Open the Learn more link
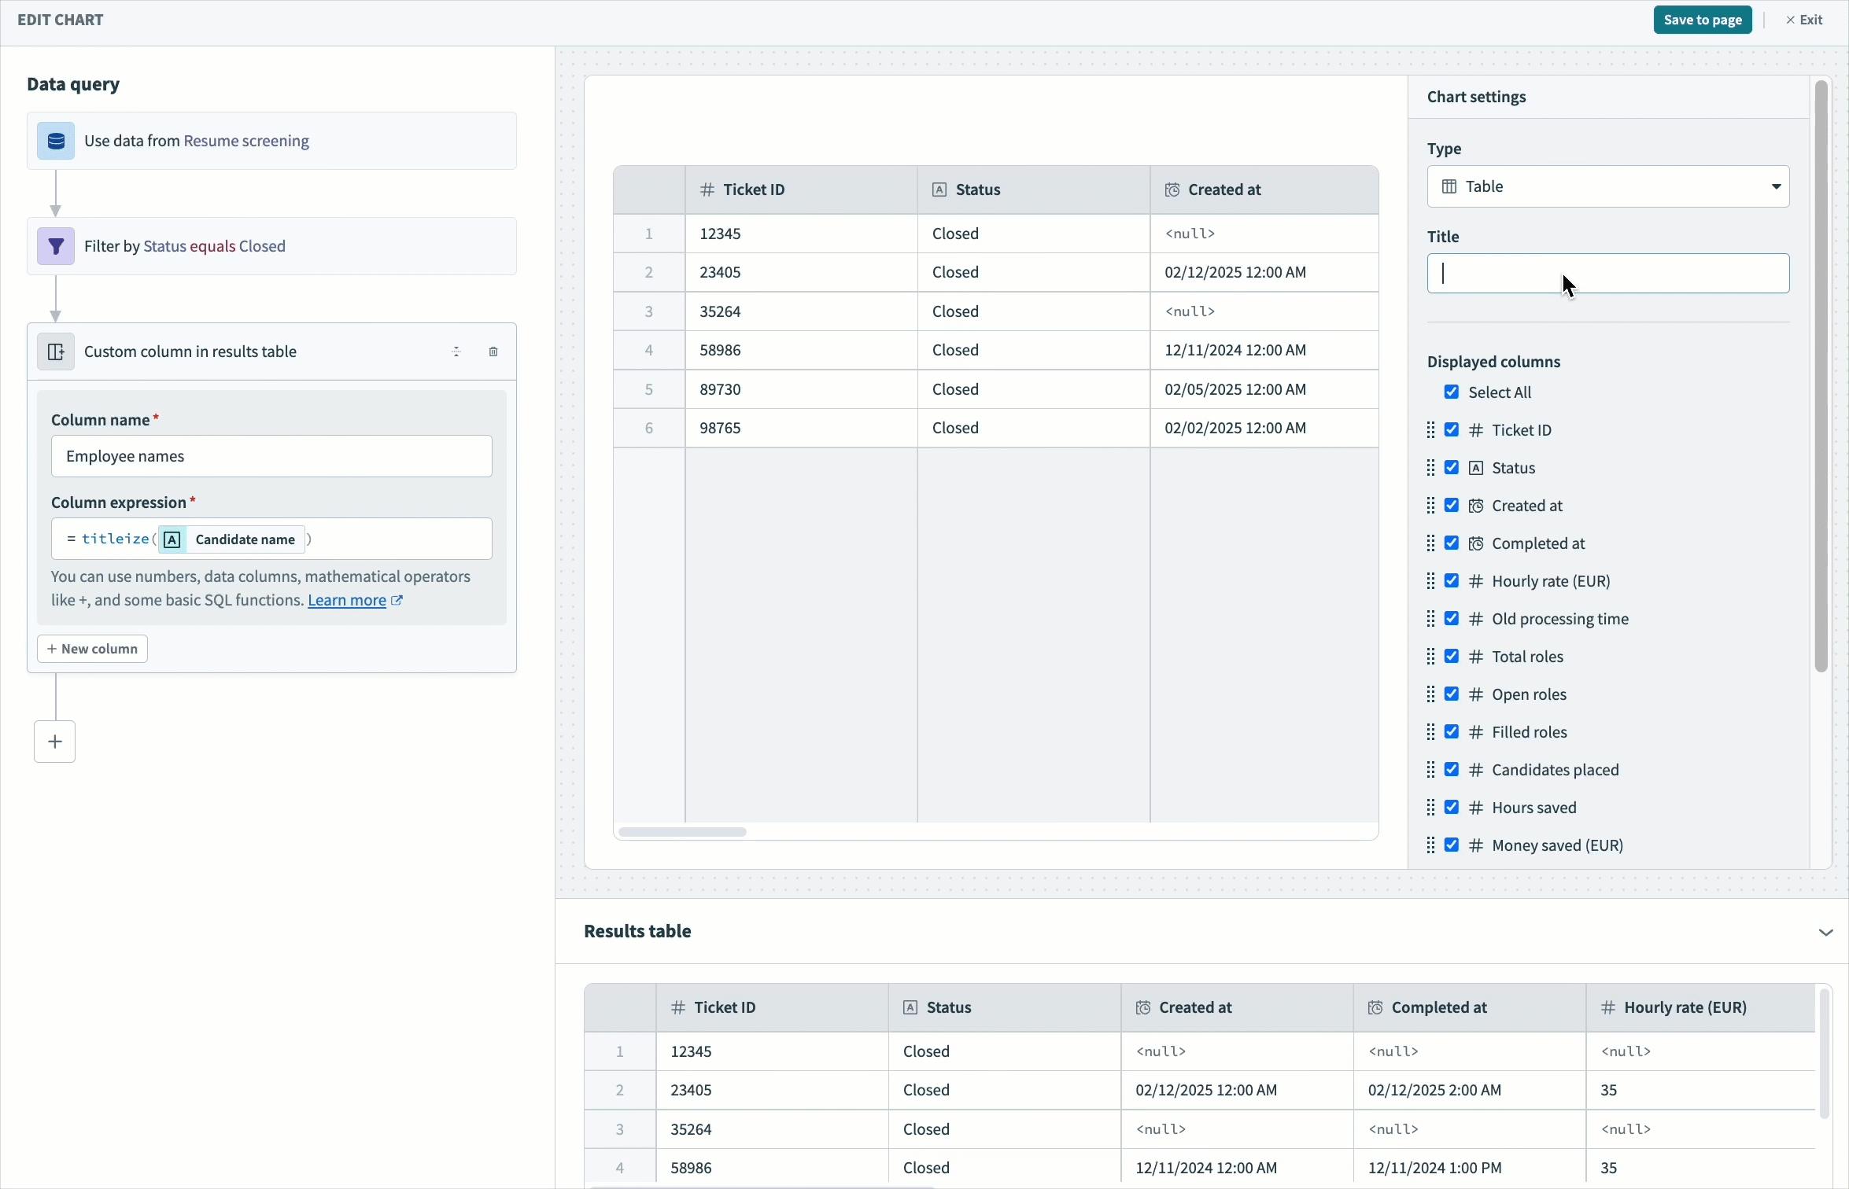This screenshot has height=1189, width=1849. (349, 600)
